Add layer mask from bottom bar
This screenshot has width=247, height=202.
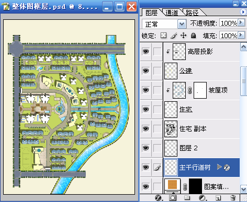[x=173, y=198]
